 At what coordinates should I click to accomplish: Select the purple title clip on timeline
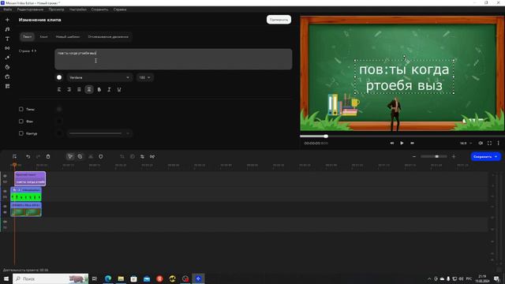click(x=30, y=179)
